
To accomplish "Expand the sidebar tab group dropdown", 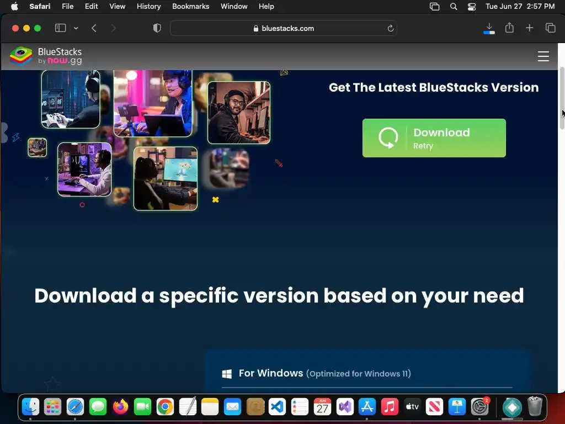I will click(76, 28).
